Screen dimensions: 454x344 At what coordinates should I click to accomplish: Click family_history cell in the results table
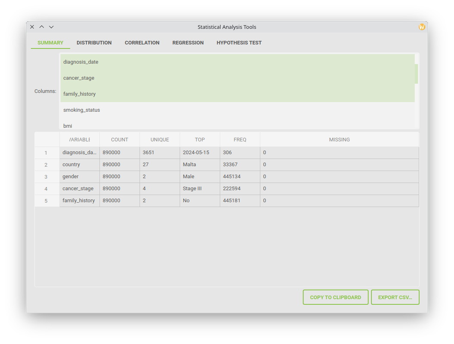80,201
